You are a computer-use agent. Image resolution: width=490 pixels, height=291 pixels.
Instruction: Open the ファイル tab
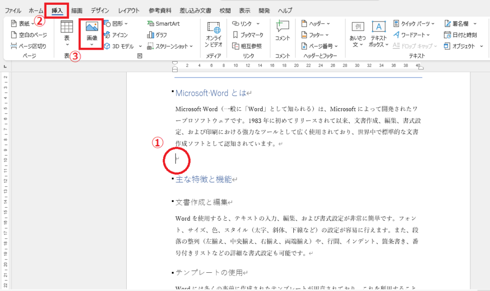(13, 11)
